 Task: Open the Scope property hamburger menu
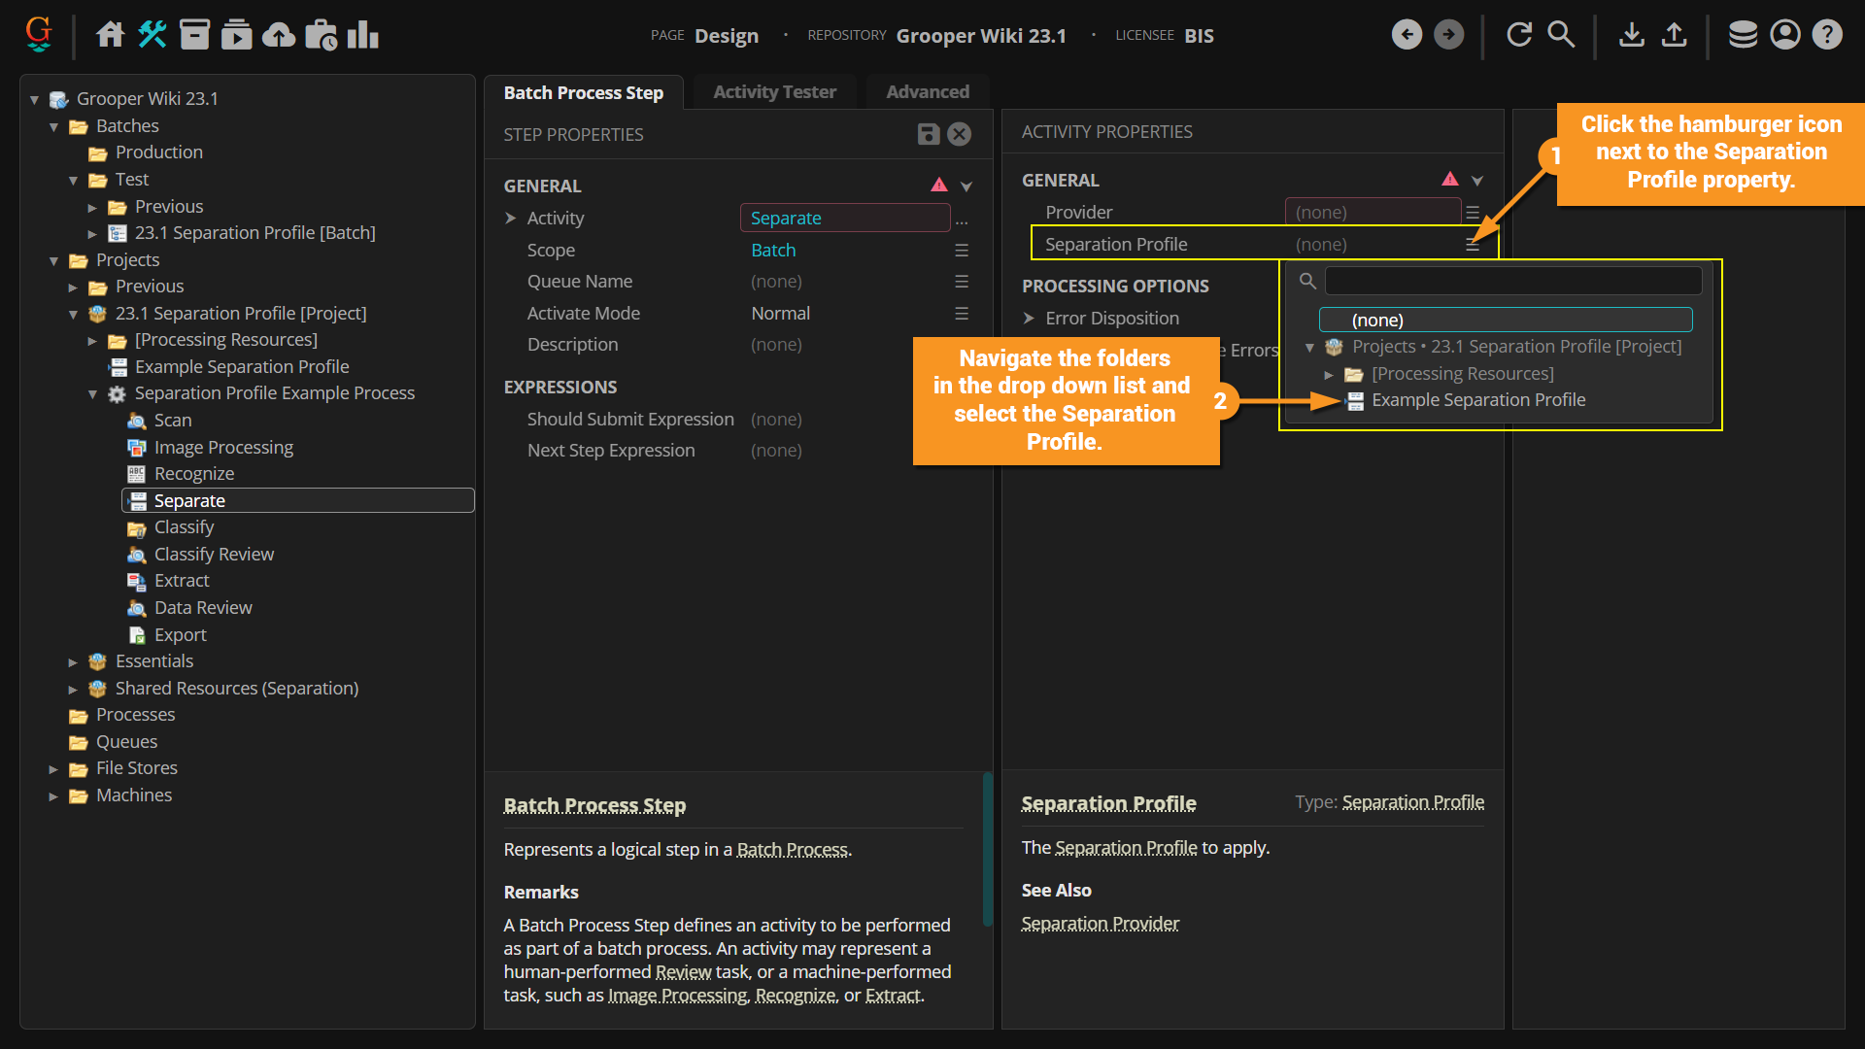coord(962,251)
